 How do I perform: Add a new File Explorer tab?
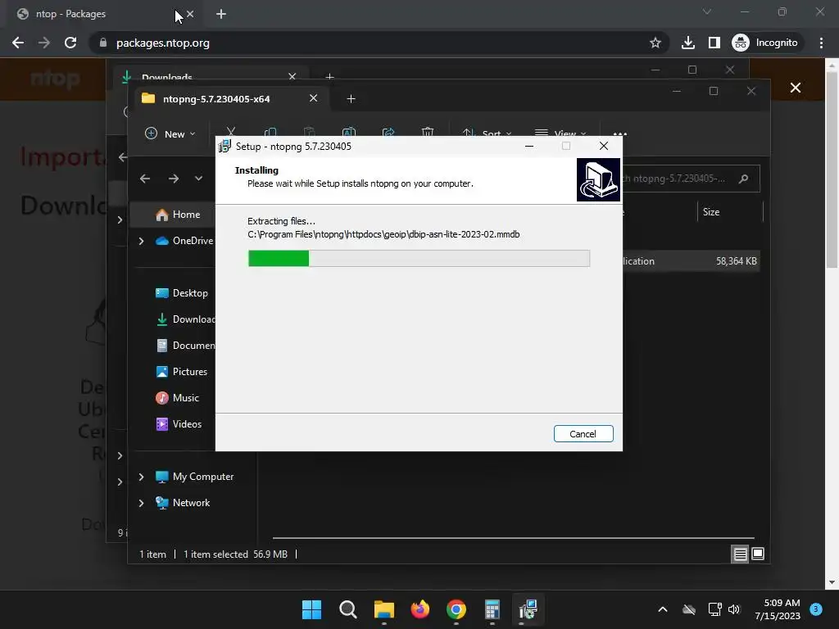coord(351,99)
